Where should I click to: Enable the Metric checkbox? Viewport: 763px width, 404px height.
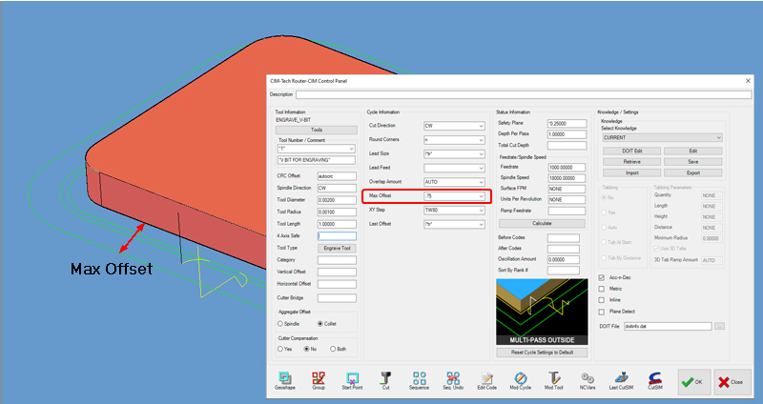(601, 289)
